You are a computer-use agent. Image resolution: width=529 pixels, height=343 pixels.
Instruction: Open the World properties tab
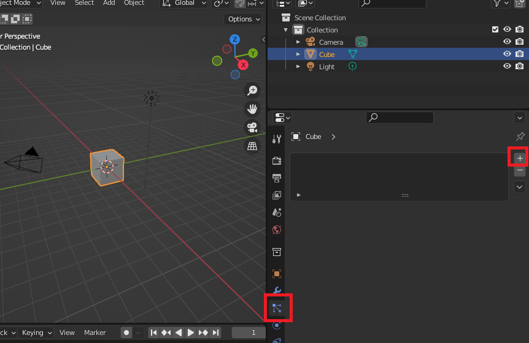[x=277, y=230]
